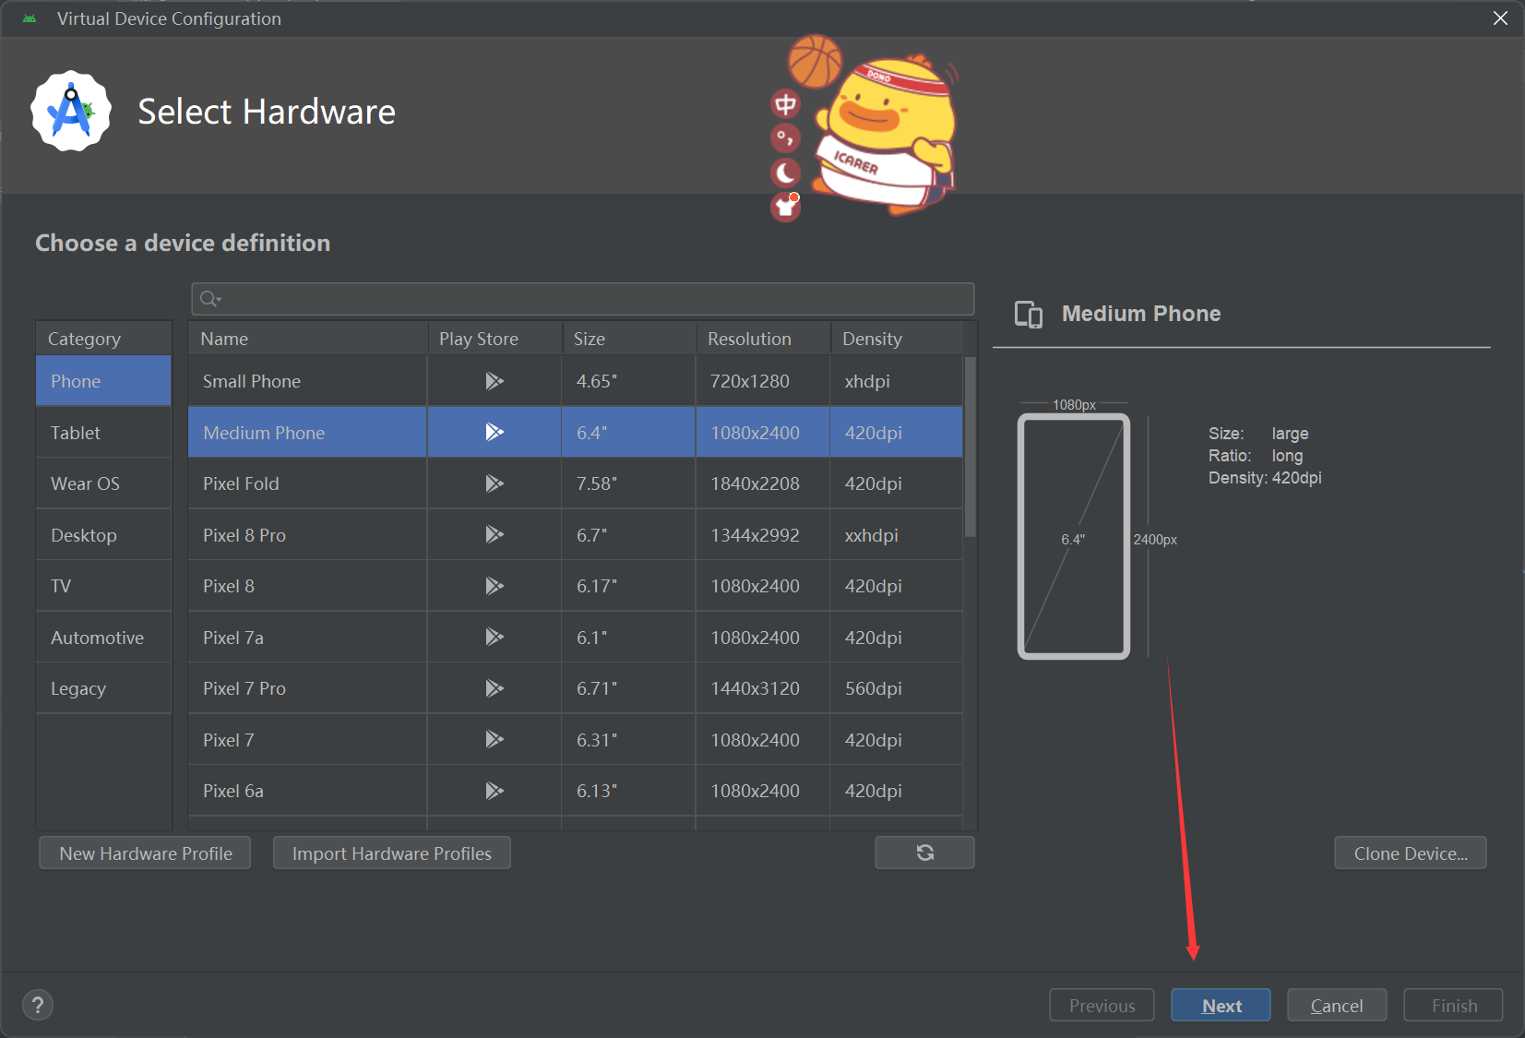This screenshot has width=1525, height=1038.
Task: Close the Virtual Device Configuration dialog
Action: point(1501,18)
